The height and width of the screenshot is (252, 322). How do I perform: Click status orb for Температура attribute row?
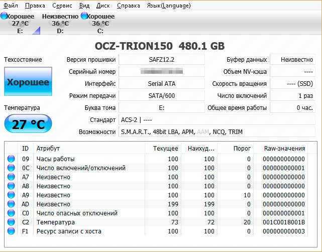pos(11,222)
